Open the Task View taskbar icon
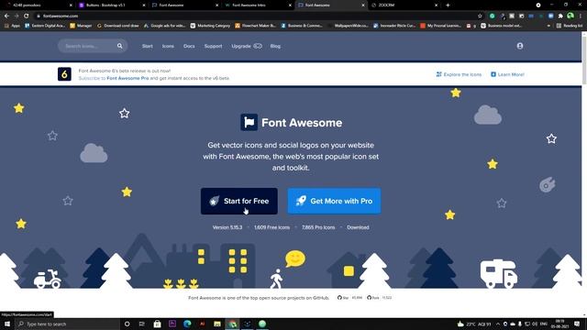The height and width of the screenshot is (330, 587). (142, 324)
